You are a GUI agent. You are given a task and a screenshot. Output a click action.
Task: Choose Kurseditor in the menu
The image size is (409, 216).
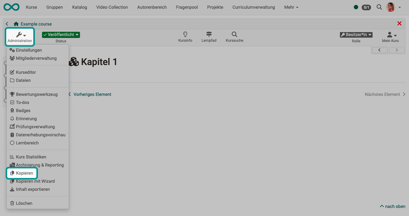pos(26,72)
